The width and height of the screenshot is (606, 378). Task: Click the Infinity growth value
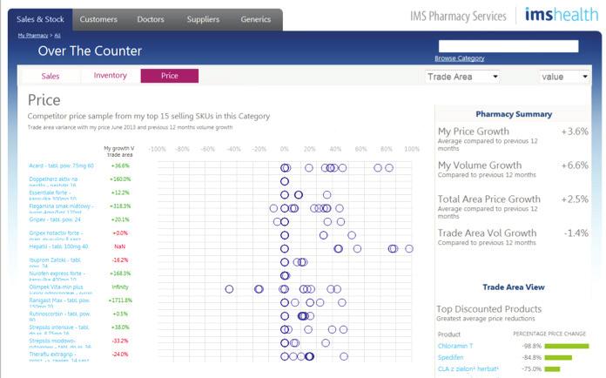coord(120,287)
